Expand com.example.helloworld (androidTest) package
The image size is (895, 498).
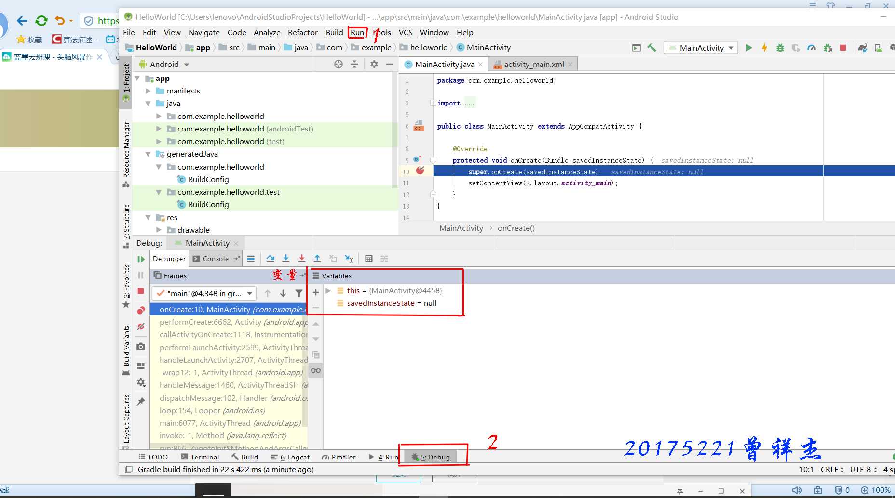coord(159,129)
